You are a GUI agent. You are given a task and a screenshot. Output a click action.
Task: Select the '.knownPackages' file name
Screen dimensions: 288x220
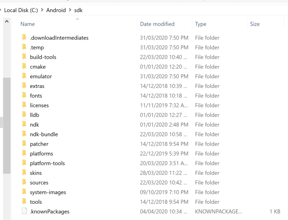[x=50, y=212]
